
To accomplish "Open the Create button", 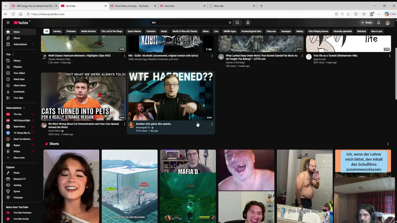I will [x=366, y=23].
